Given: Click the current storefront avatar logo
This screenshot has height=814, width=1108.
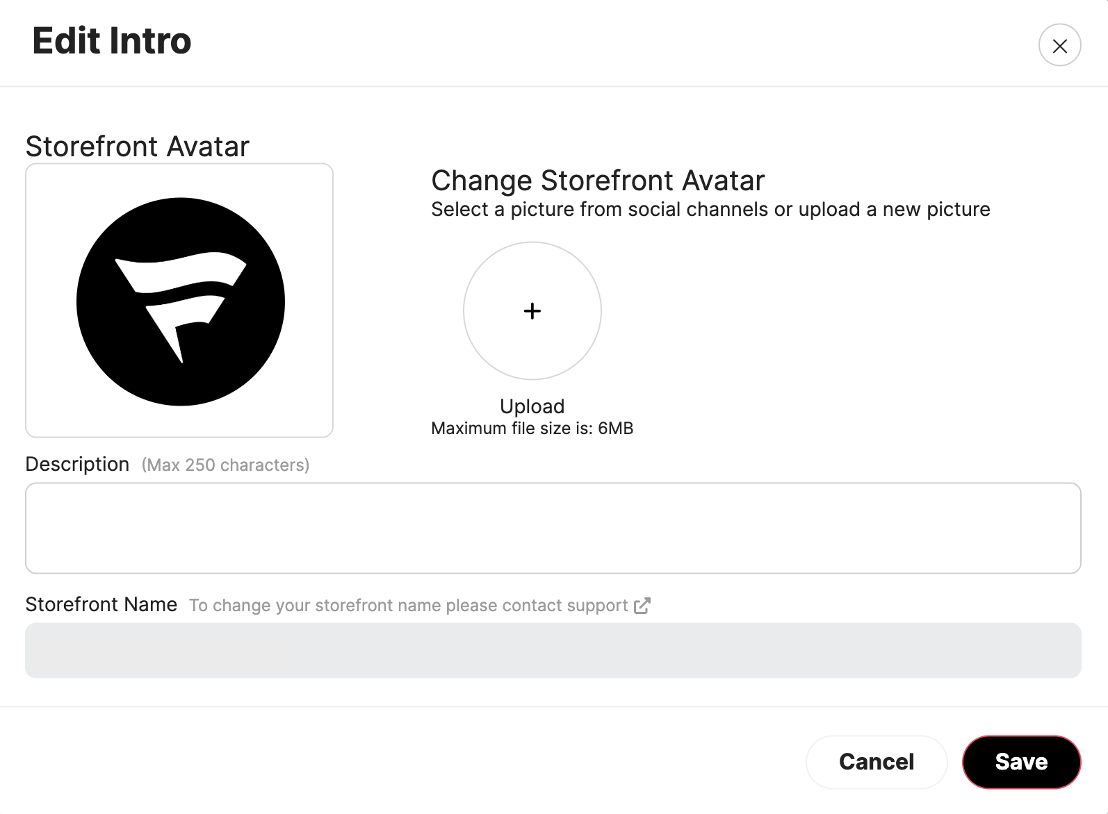Looking at the screenshot, I should (181, 301).
